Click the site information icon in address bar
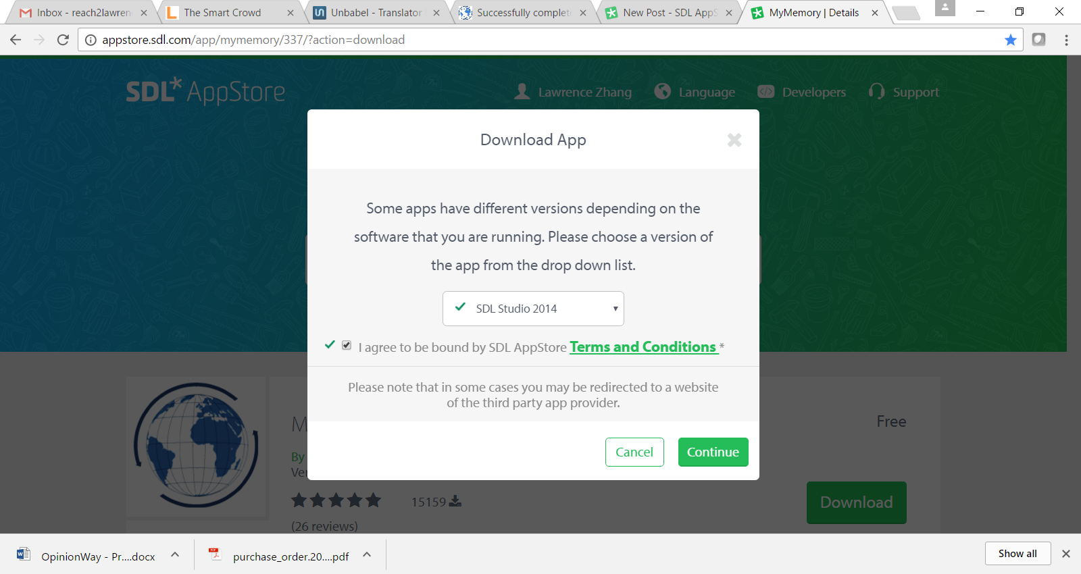This screenshot has width=1081, height=574. pos(91,40)
